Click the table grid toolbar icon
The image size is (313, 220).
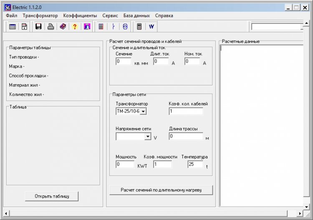click(x=13, y=27)
